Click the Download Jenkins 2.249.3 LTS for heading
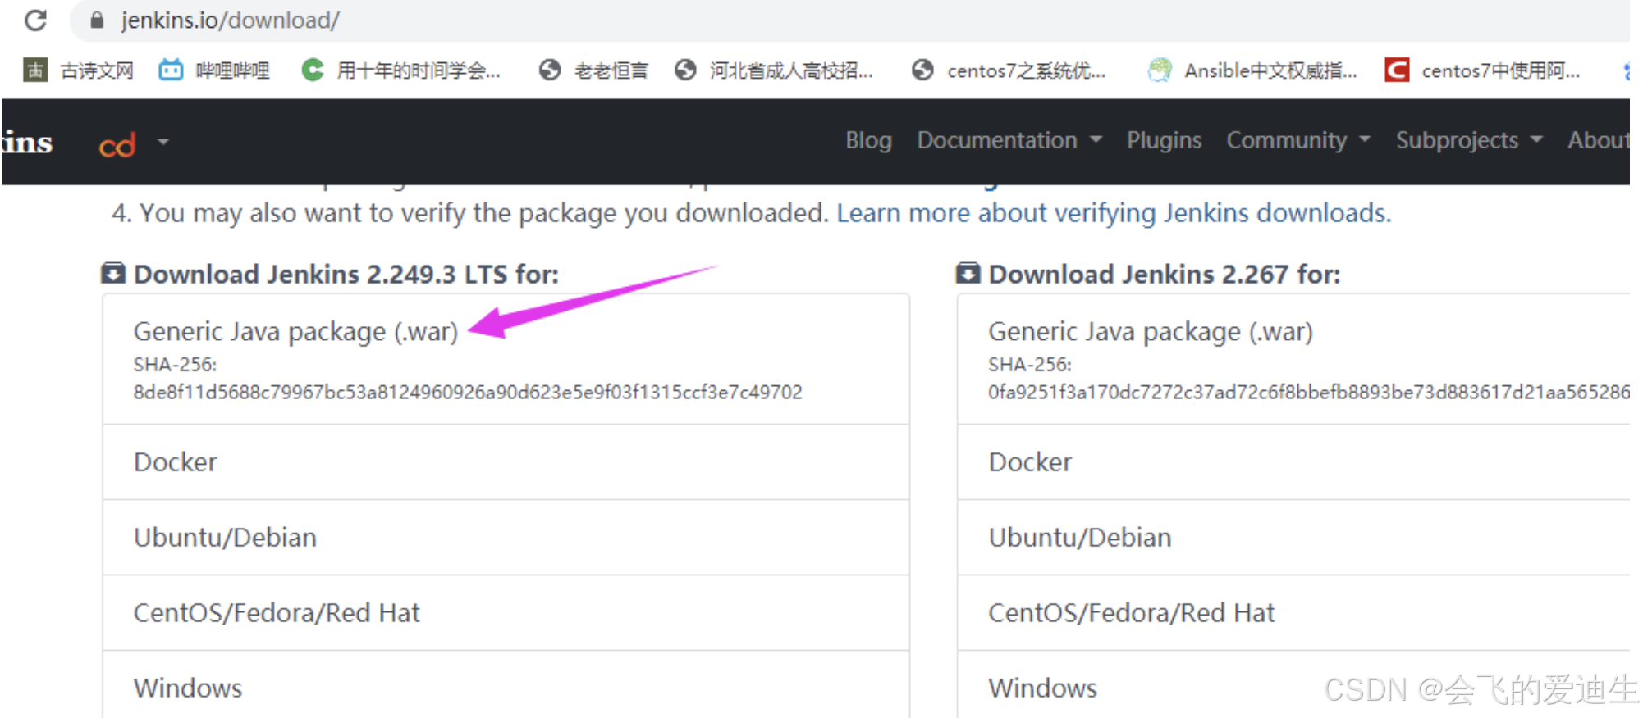Screen dimensions: 1643x718 [346, 274]
